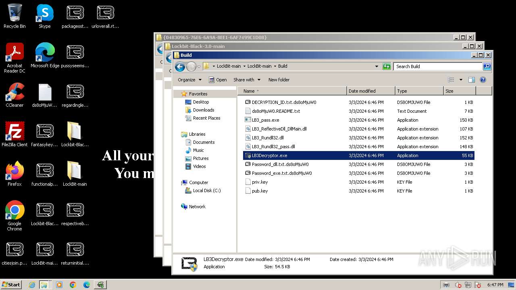Screen dimensions: 516x290
Task: Open Documents library in navigation pane
Action: 204,142
